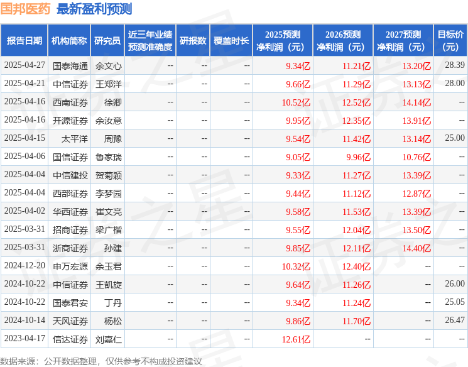The image size is (468, 367).
Task: Select the 2025-04-15 date cell
Action: click(24, 138)
